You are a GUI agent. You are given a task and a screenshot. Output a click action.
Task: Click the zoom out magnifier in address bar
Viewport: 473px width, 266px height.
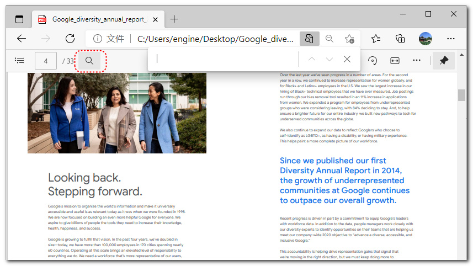(x=329, y=39)
